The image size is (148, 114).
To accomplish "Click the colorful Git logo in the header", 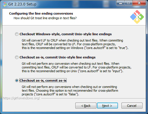I will point(137,17).
